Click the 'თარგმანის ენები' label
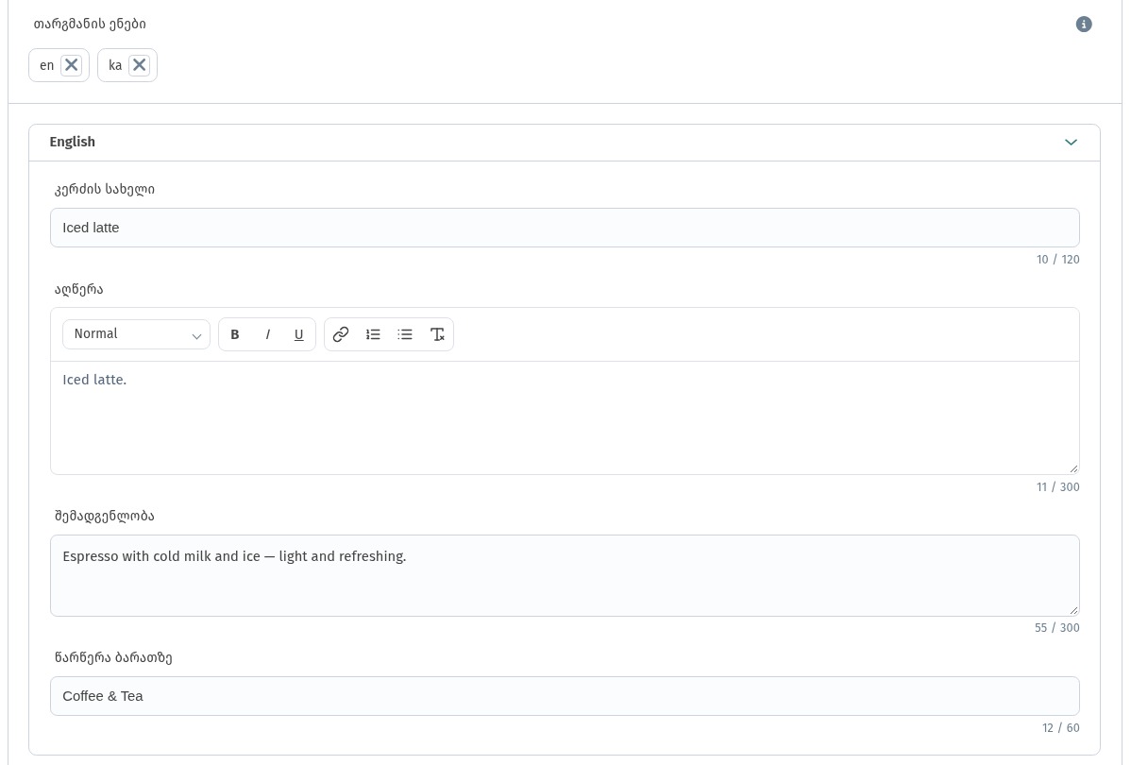The width and height of the screenshot is (1131, 765). click(x=90, y=24)
